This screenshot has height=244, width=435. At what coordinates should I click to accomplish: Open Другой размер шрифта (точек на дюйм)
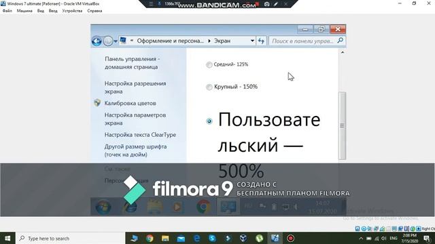click(x=135, y=150)
